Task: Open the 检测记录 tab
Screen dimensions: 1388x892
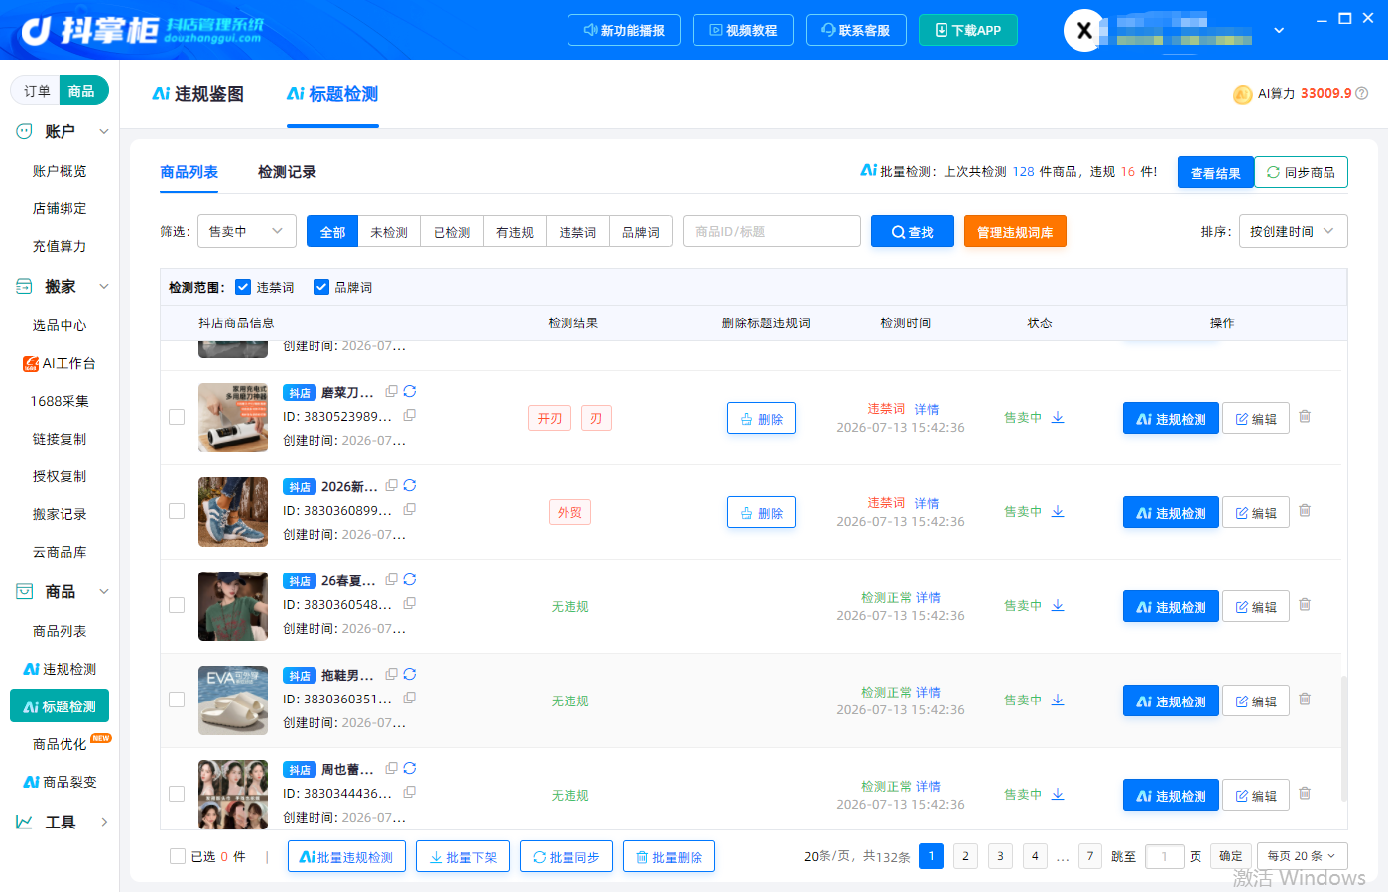Action: pyautogui.click(x=287, y=172)
